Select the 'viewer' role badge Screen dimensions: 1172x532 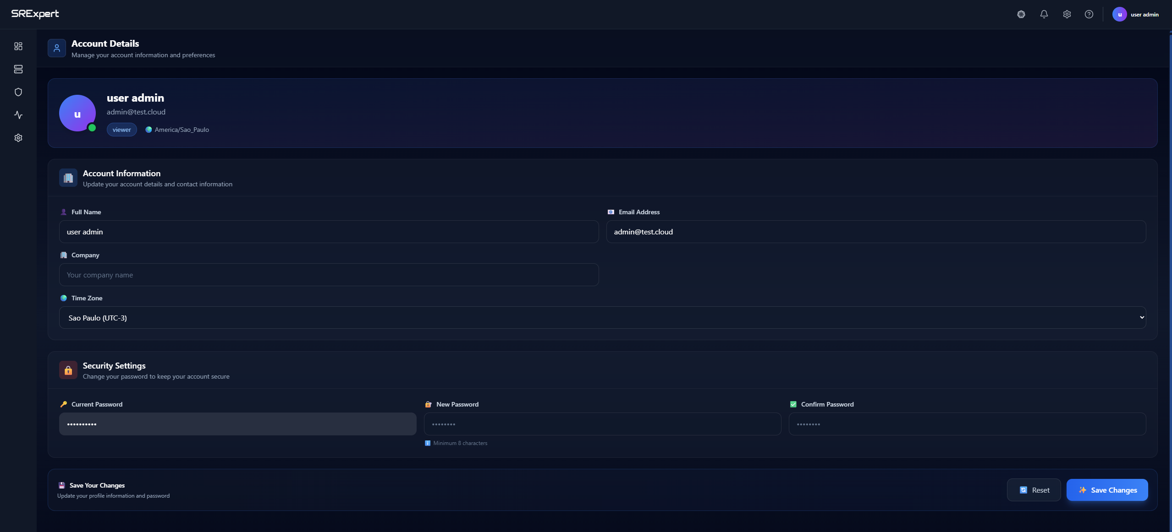121,130
